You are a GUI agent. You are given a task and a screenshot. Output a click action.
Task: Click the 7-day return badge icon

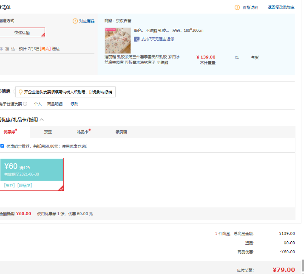click(x=136, y=39)
